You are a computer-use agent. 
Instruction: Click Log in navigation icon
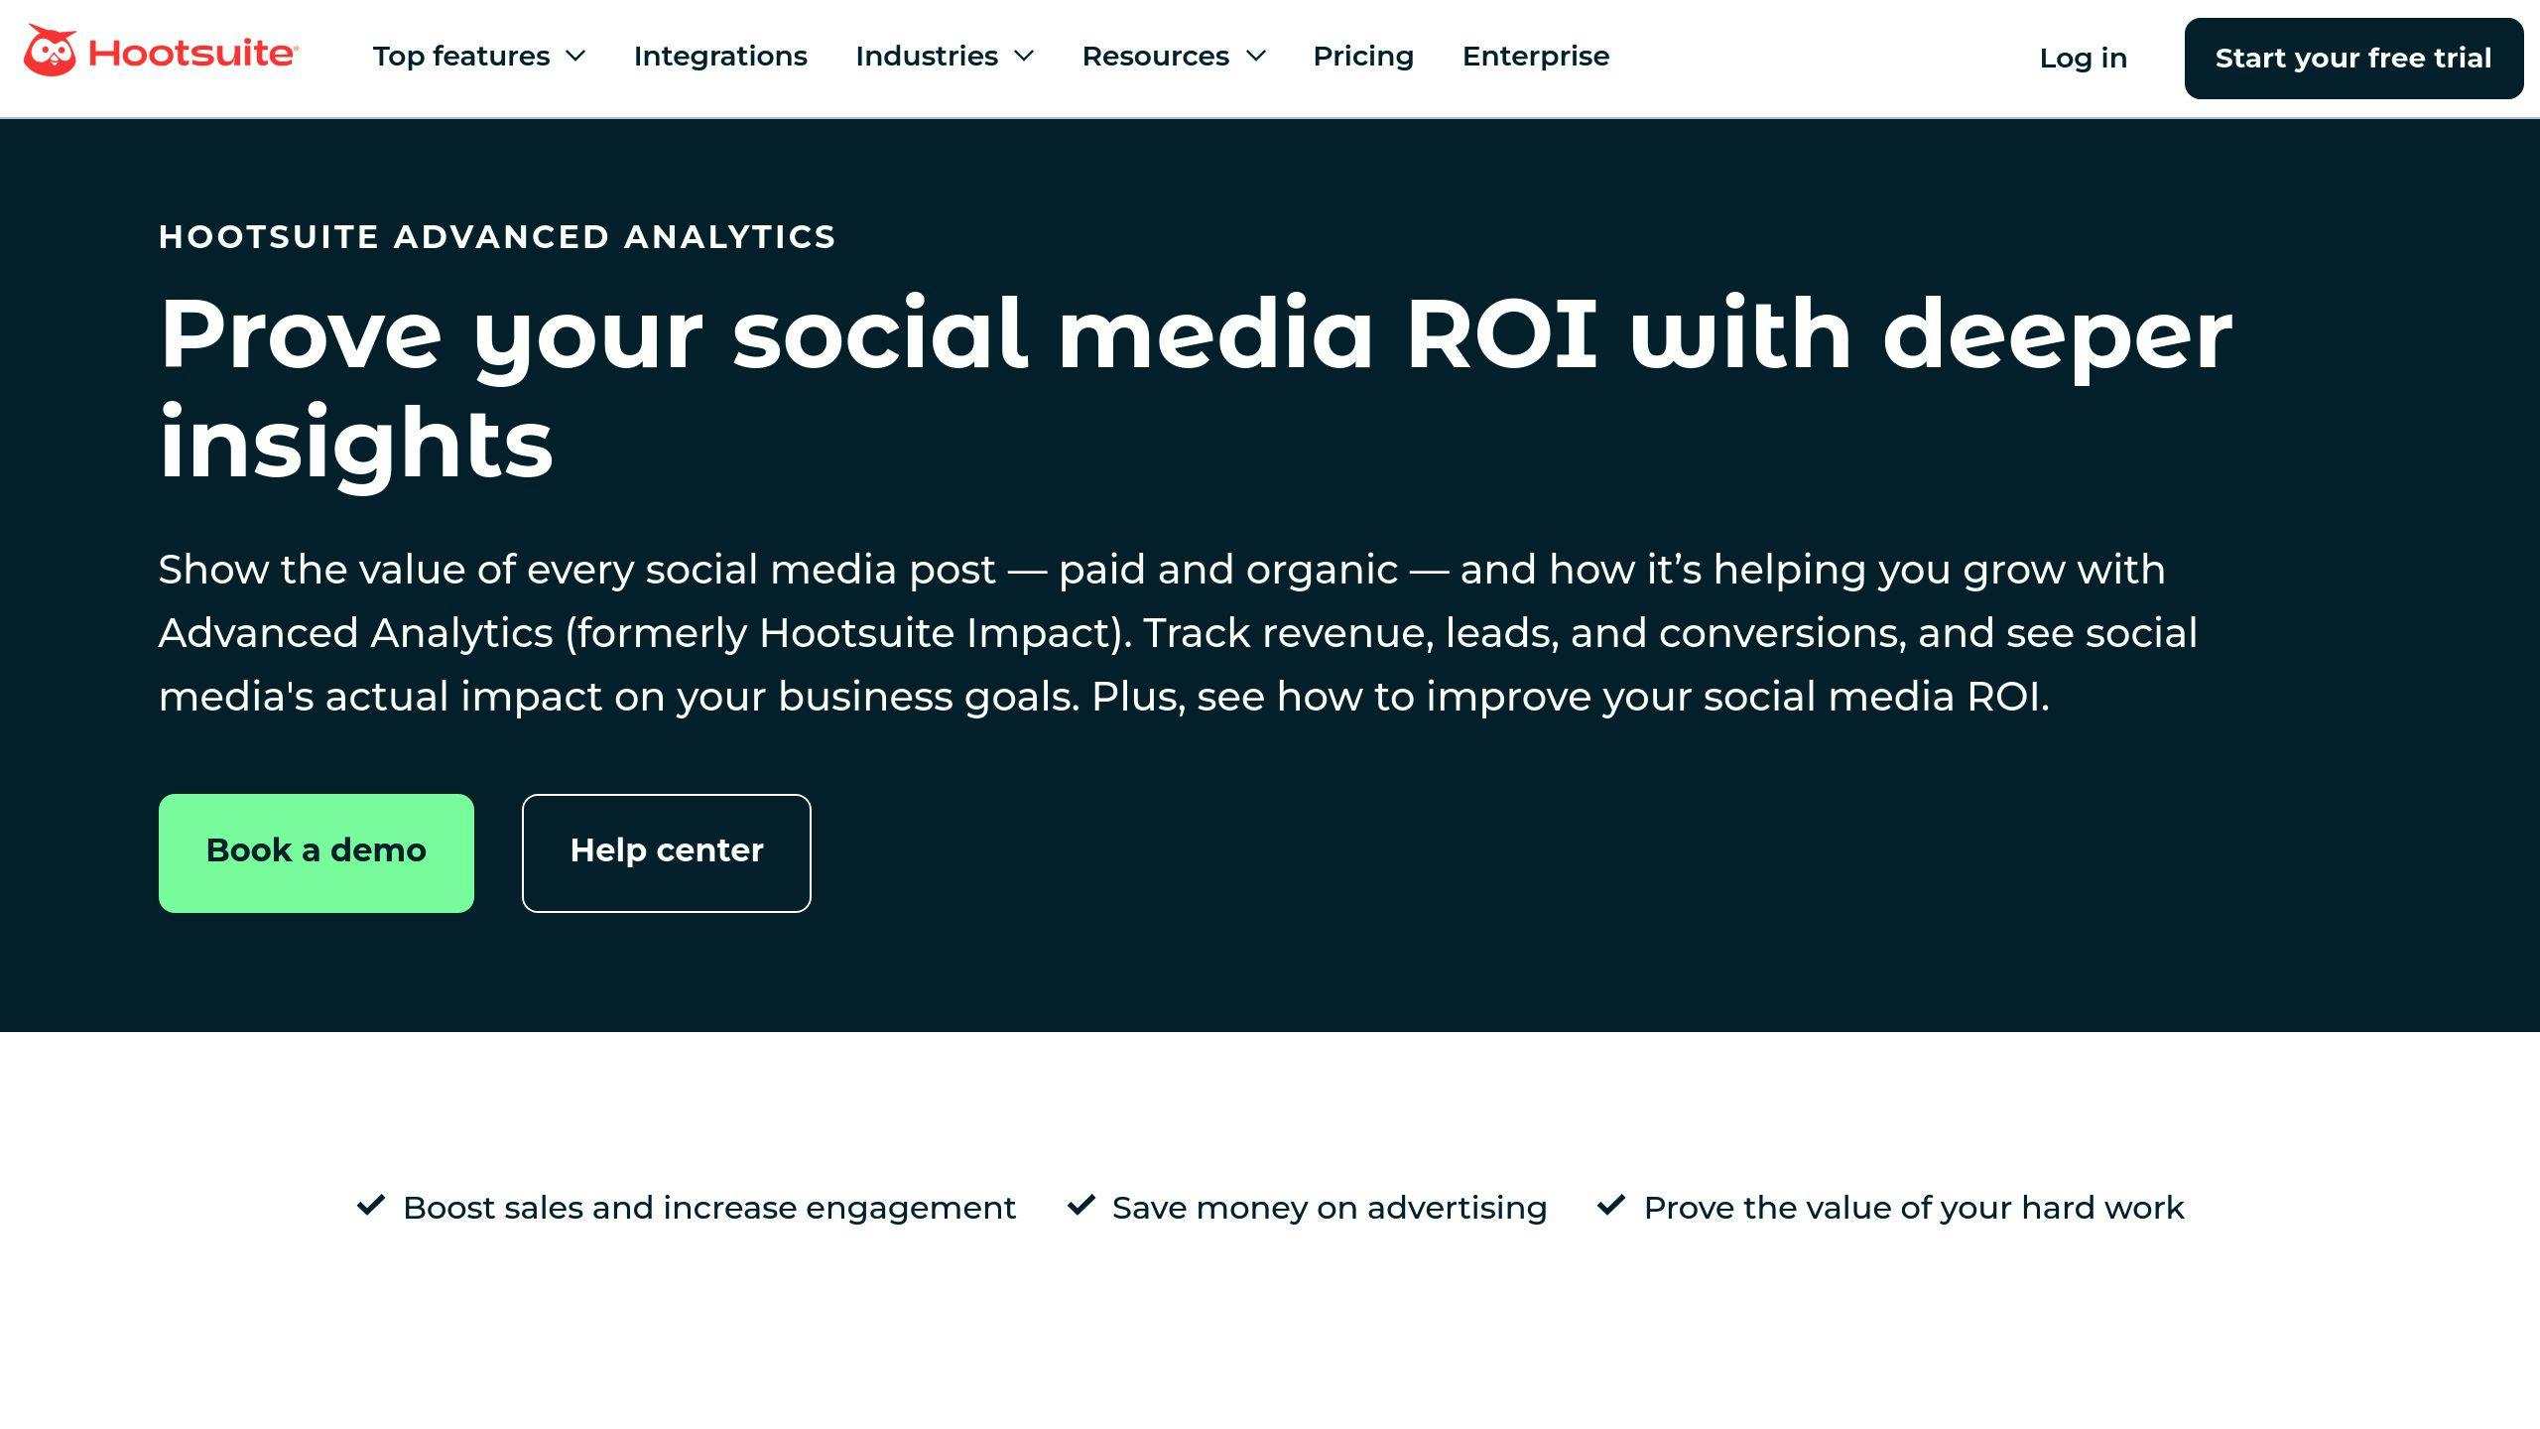[2083, 58]
